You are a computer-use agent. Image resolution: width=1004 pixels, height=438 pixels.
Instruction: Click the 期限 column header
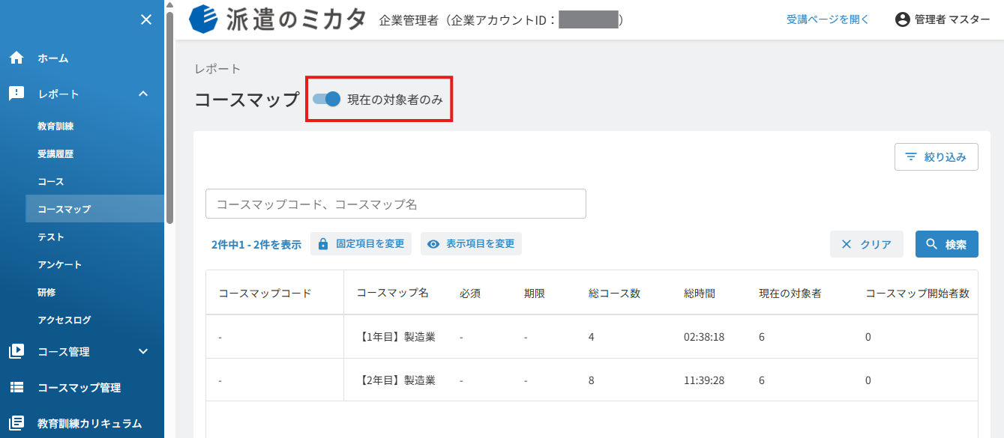tap(535, 293)
